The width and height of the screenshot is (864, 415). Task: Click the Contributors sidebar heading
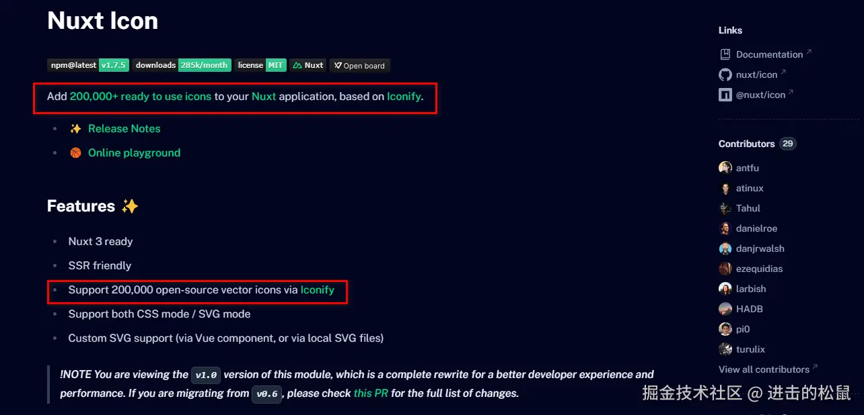[747, 144]
